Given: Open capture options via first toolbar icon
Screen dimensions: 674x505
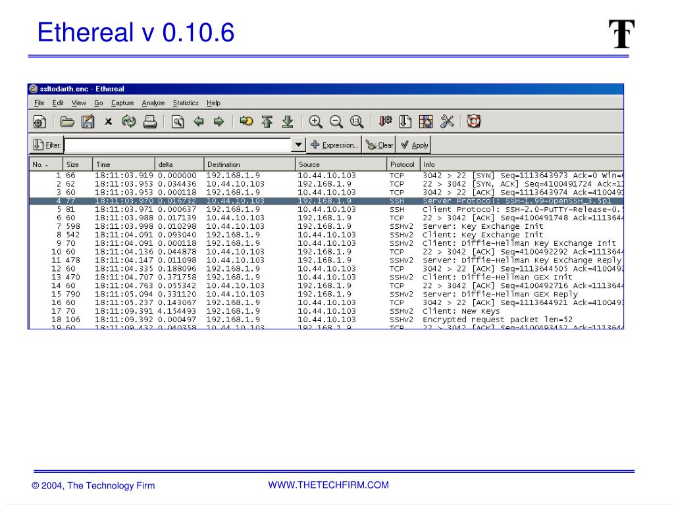Looking at the screenshot, I should click(x=39, y=122).
